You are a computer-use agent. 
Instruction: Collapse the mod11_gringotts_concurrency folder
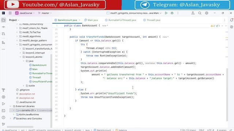pyautogui.click(x=17, y=44)
